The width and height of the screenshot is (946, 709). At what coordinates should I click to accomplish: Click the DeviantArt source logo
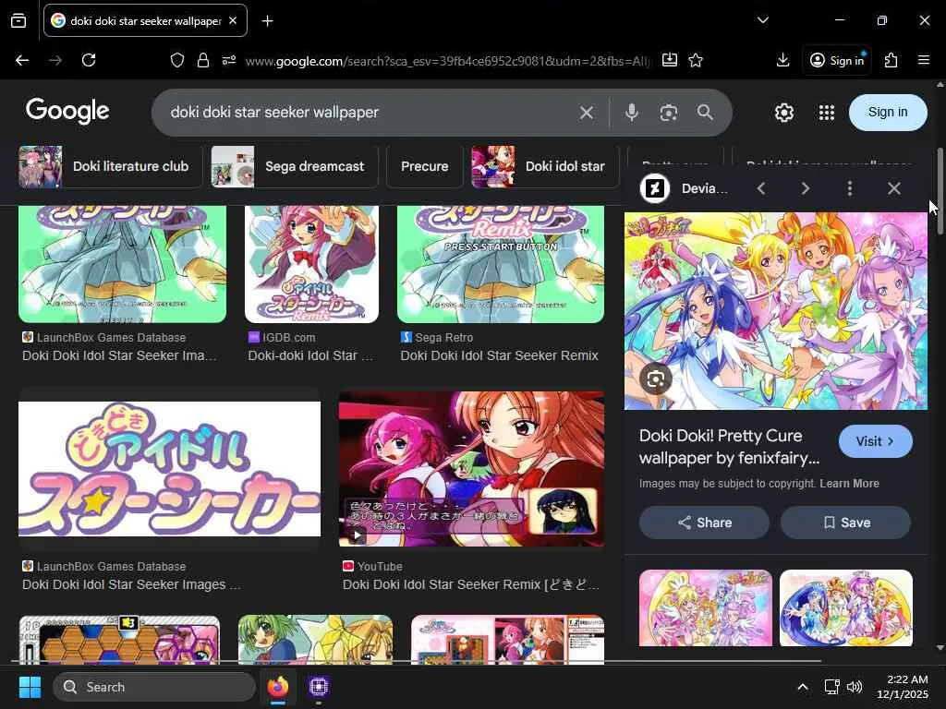655,188
